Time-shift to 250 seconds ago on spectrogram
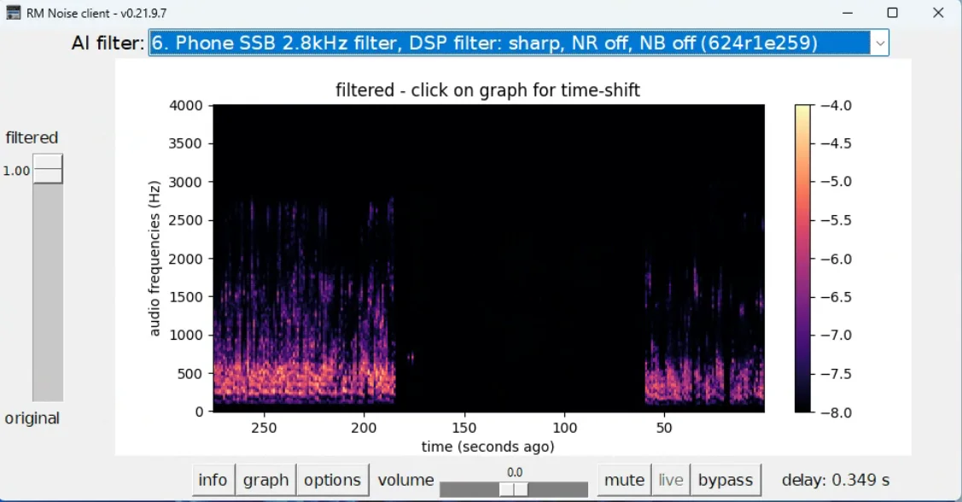The width and height of the screenshot is (962, 502). pos(264,258)
